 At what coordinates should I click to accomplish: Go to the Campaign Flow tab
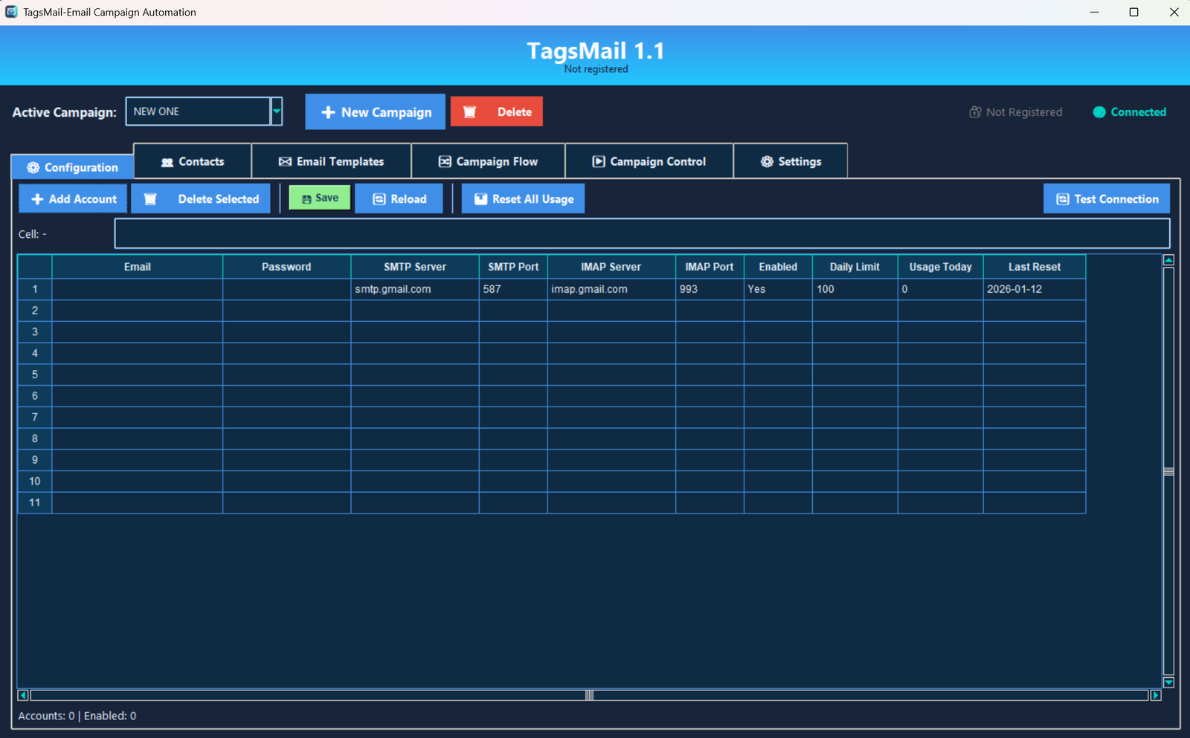coord(488,161)
